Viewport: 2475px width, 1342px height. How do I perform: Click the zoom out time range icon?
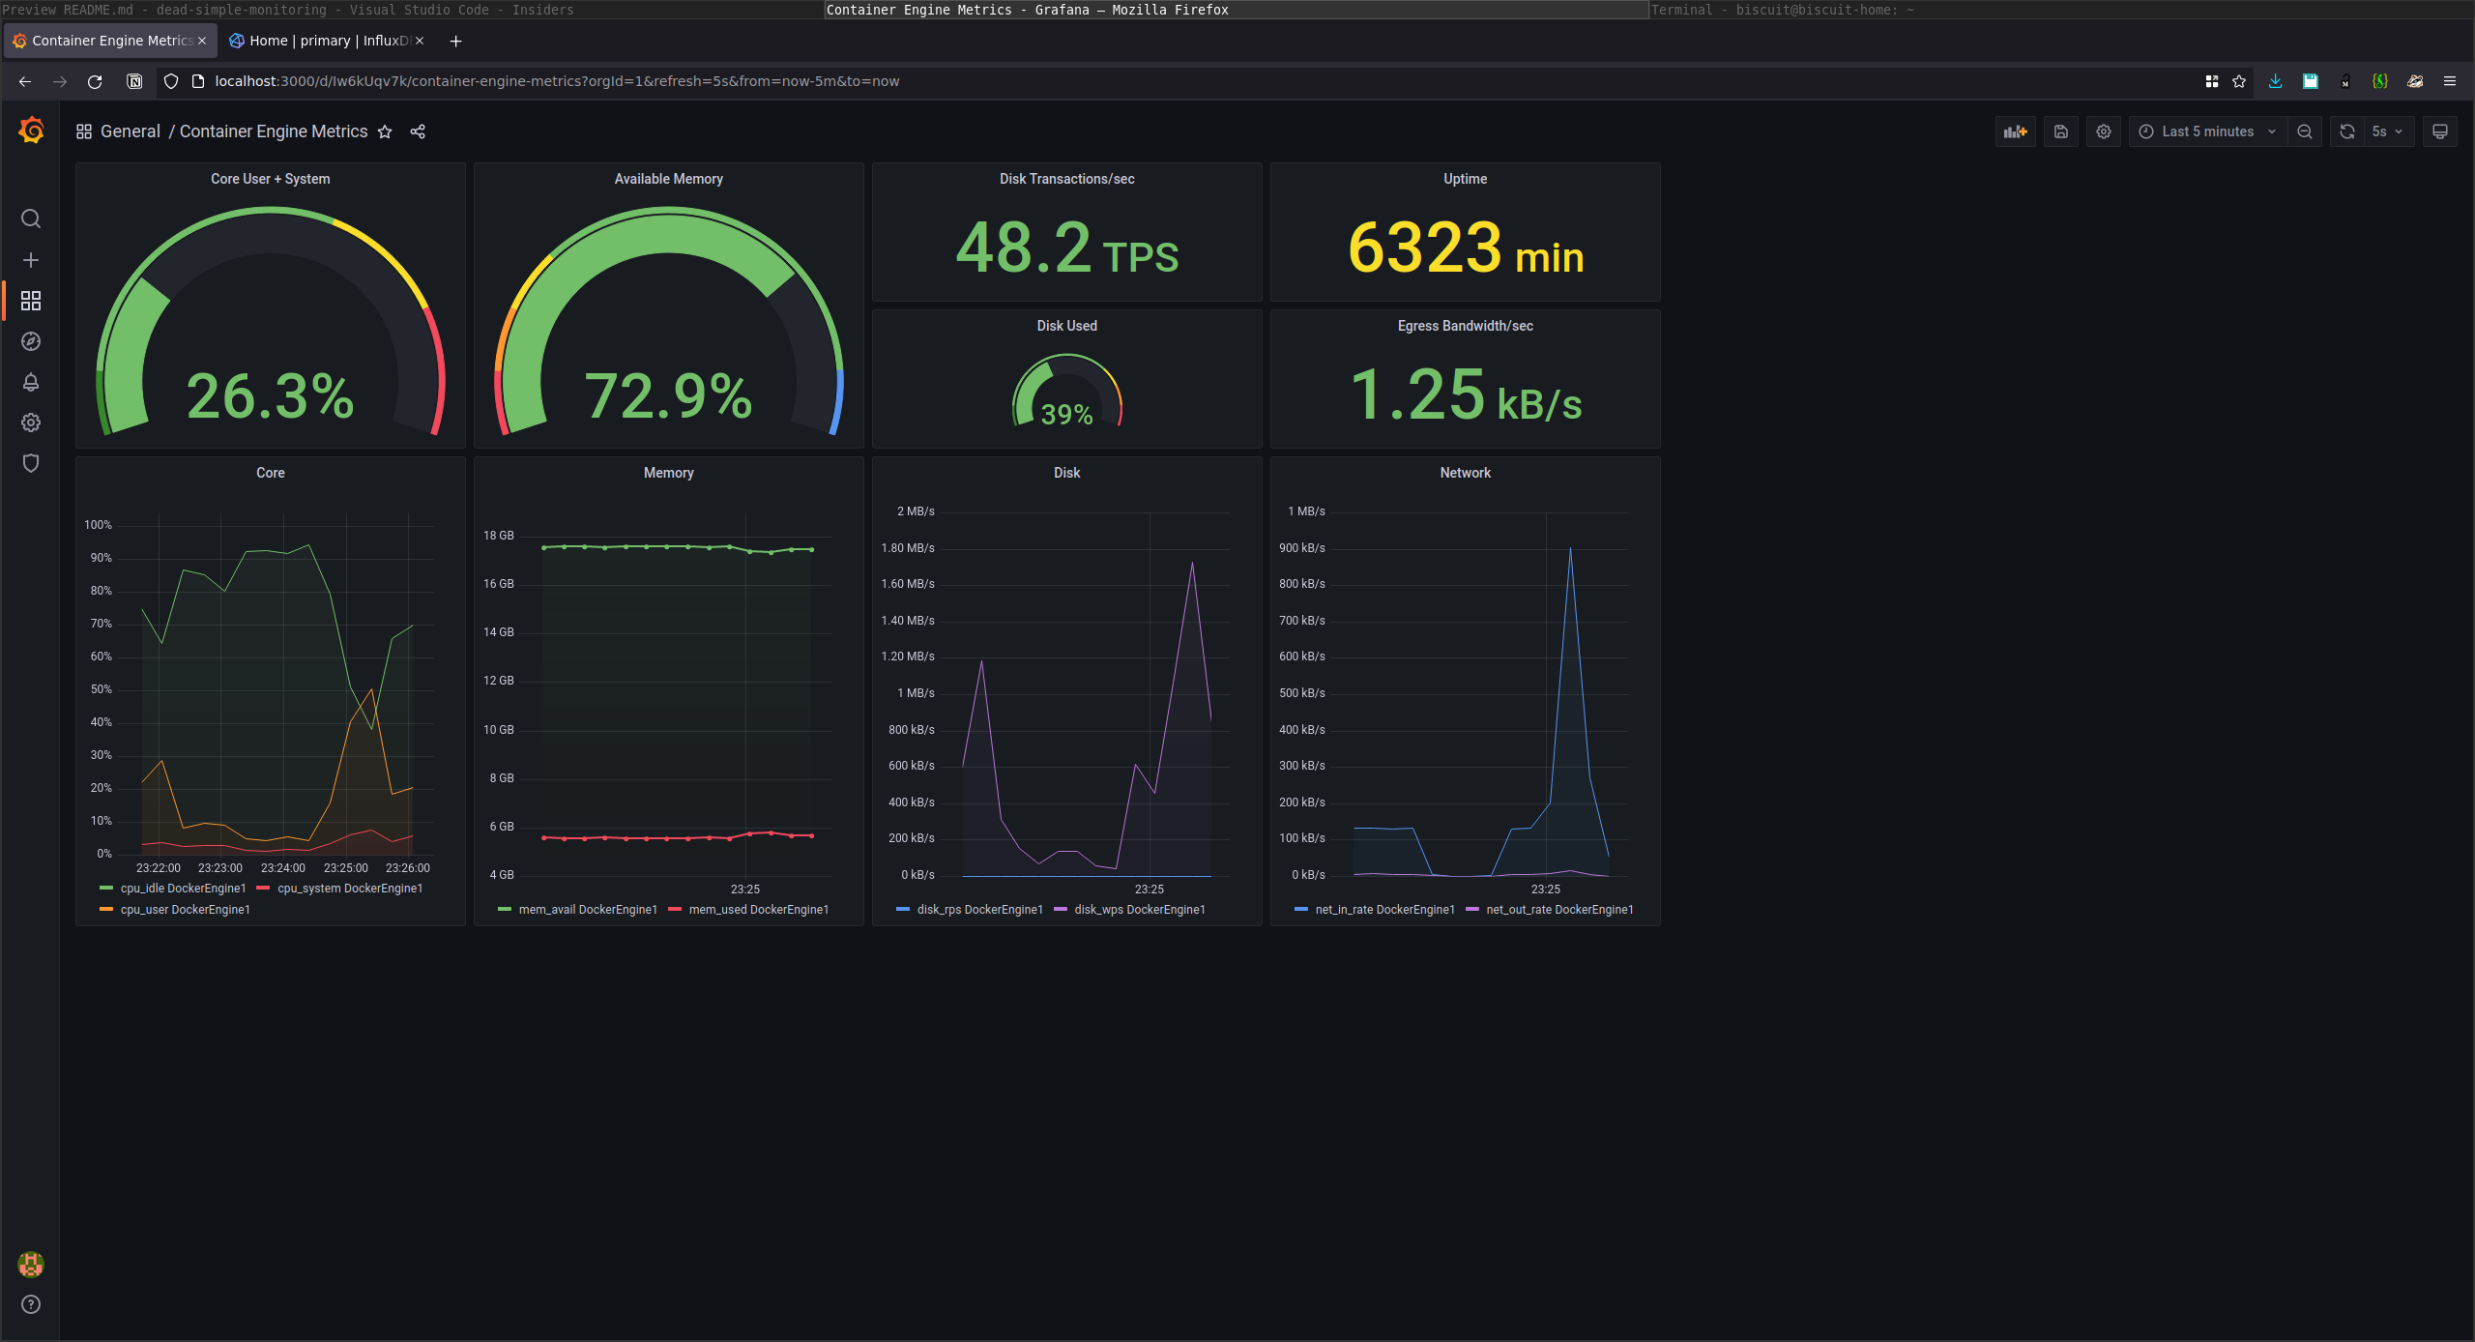pos(2305,131)
